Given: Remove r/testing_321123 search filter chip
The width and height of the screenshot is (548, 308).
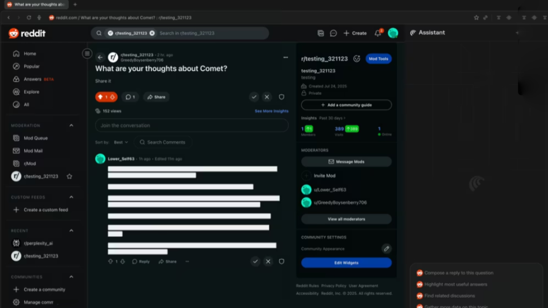Looking at the screenshot, I should (x=152, y=33).
